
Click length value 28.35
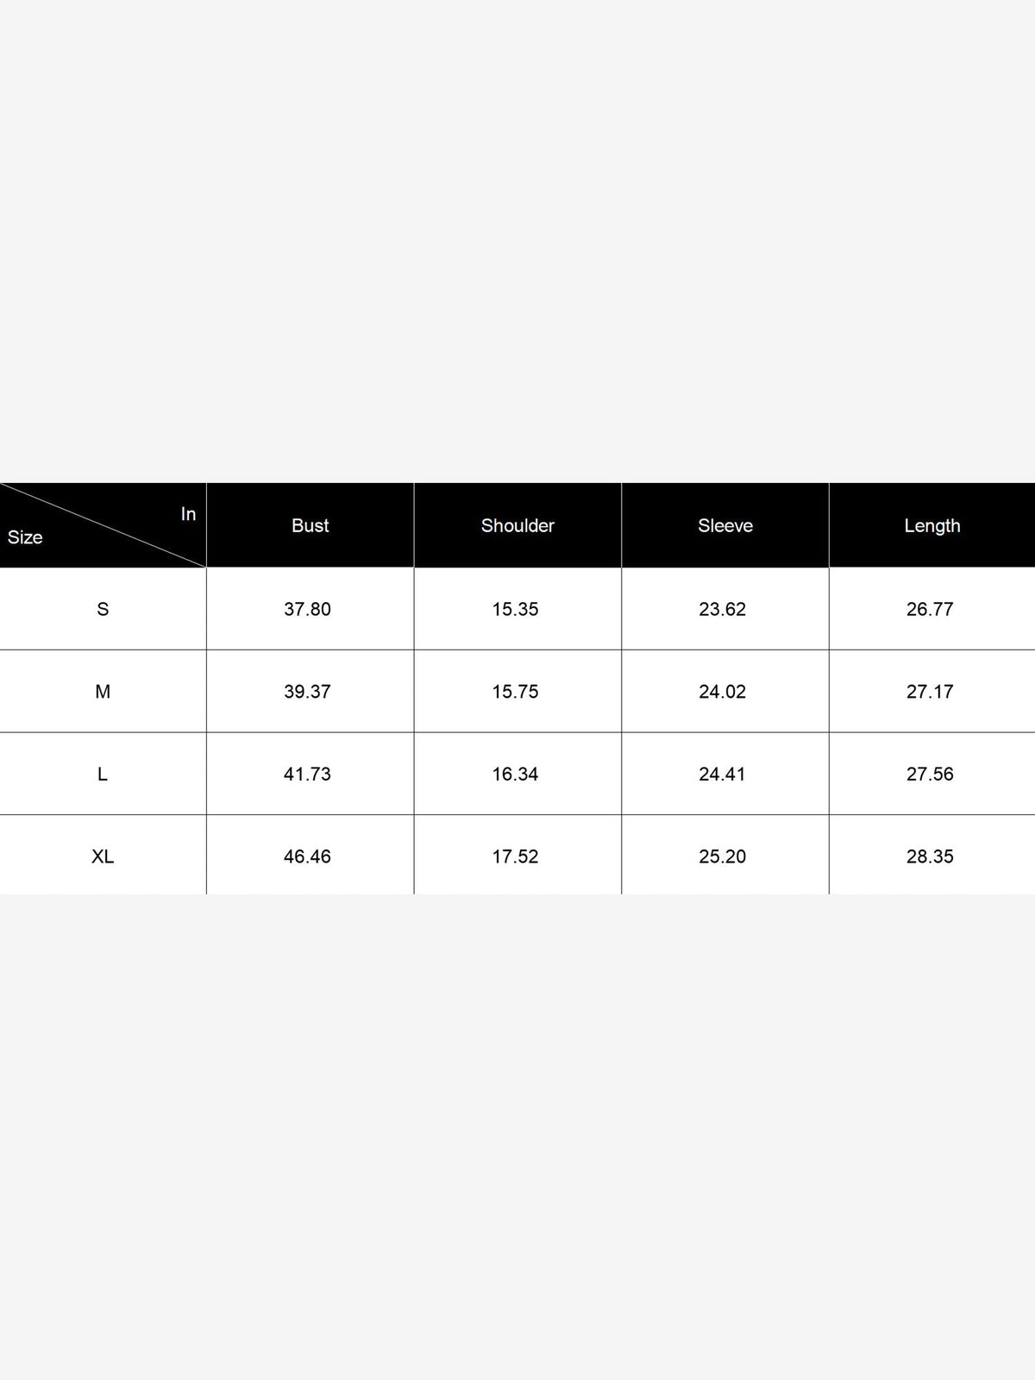(930, 856)
